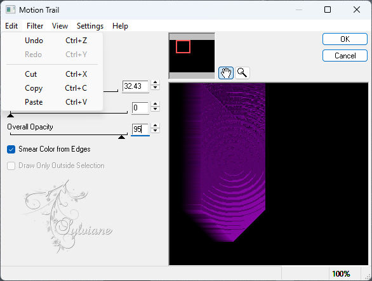Click the Cancel button
Screen dimensions: 372x281
point(345,56)
